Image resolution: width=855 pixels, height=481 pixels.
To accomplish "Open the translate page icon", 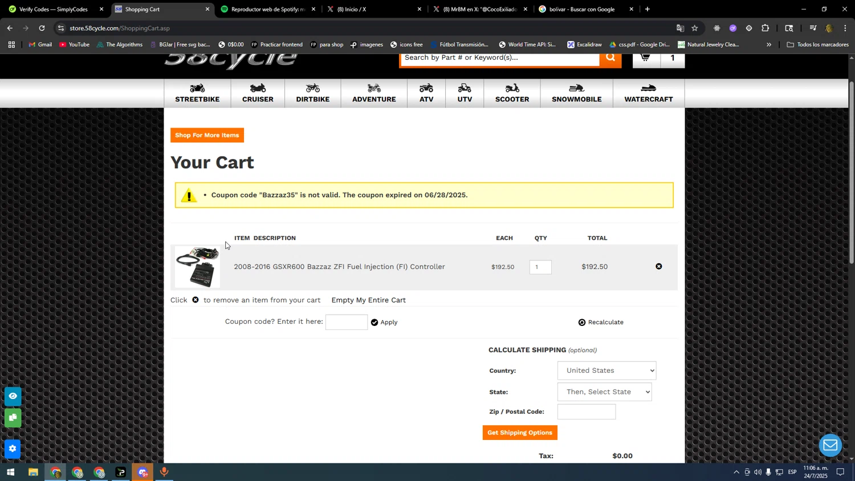I will pyautogui.click(x=680, y=28).
